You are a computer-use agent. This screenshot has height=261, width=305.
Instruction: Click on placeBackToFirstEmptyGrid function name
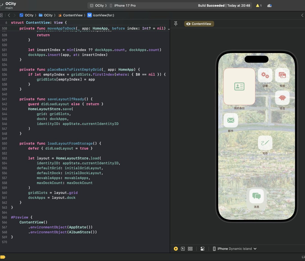[x=74, y=70]
